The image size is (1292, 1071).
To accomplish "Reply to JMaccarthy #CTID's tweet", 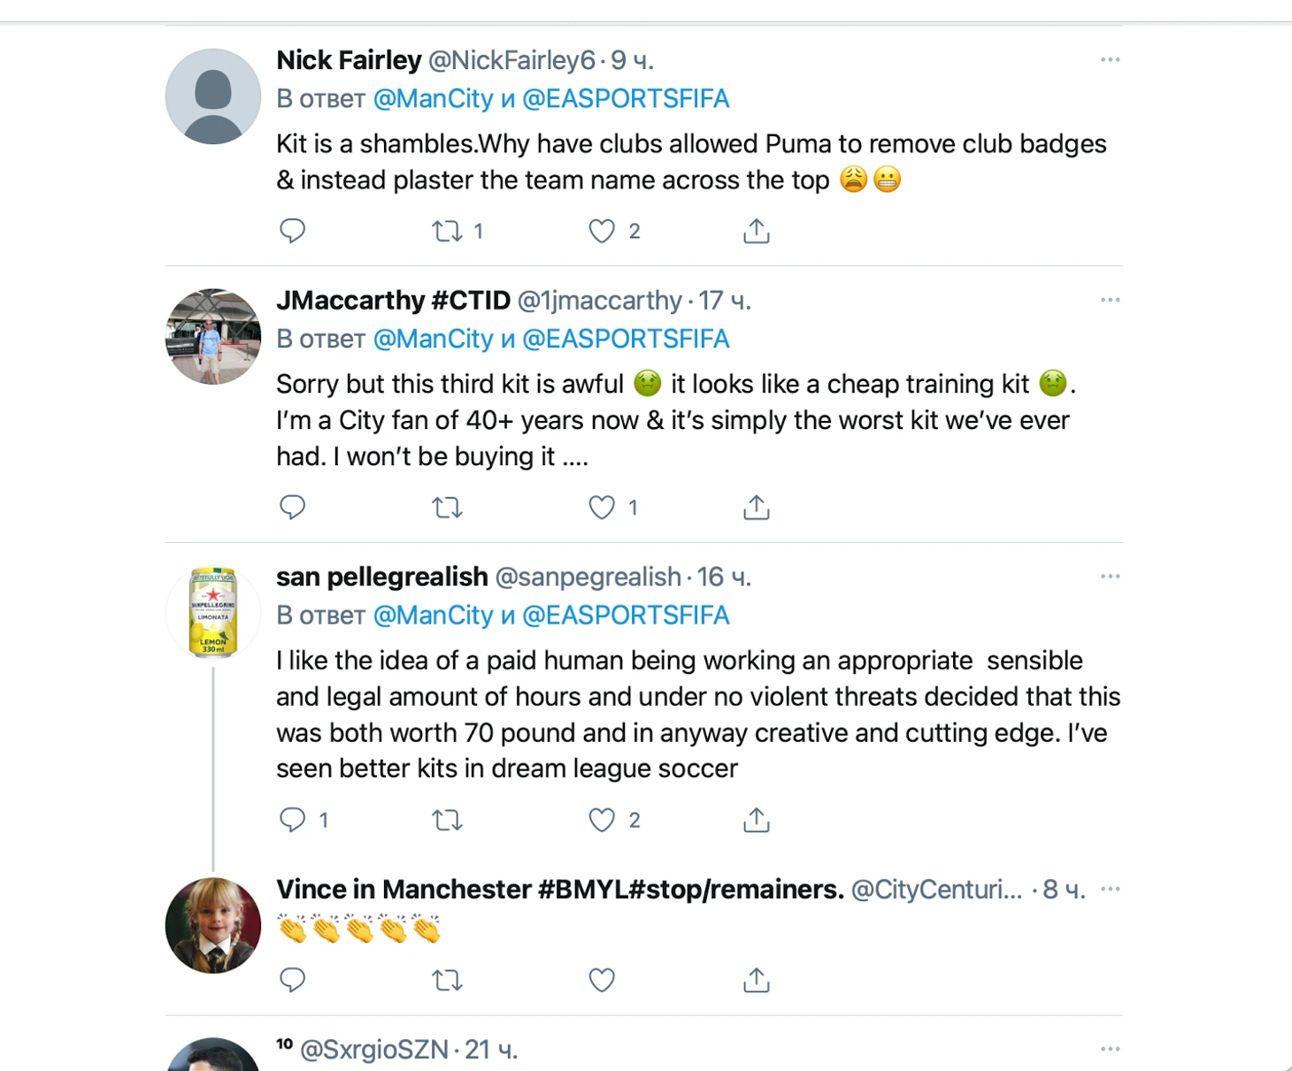I will 292,507.
